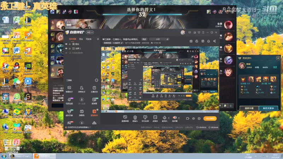This screenshot has width=283, height=159.
Task: Select the orange highlighted scene tab
Action: pos(73,39)
